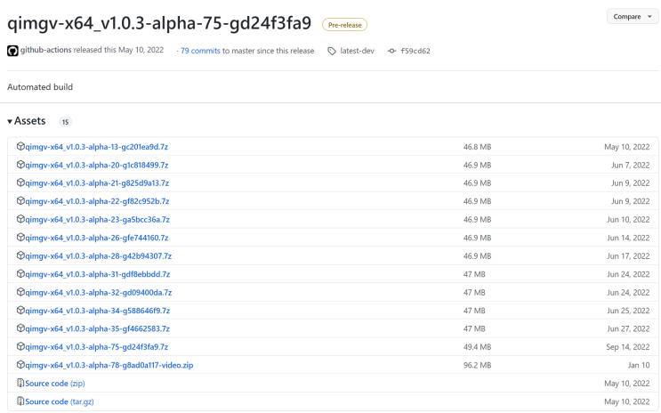
Task: Download qimgv alpha-28-g42b94307.7z
Action: 98,256
